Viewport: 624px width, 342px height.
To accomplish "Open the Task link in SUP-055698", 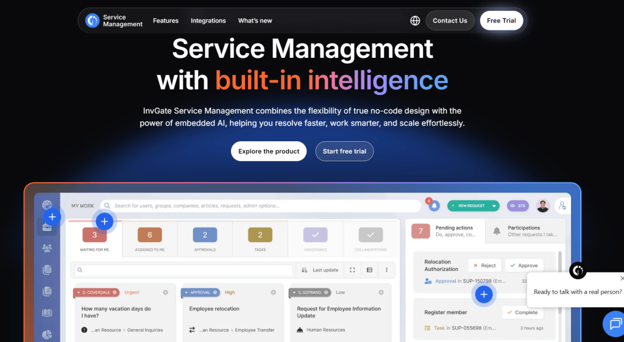I will coord(439,328).
